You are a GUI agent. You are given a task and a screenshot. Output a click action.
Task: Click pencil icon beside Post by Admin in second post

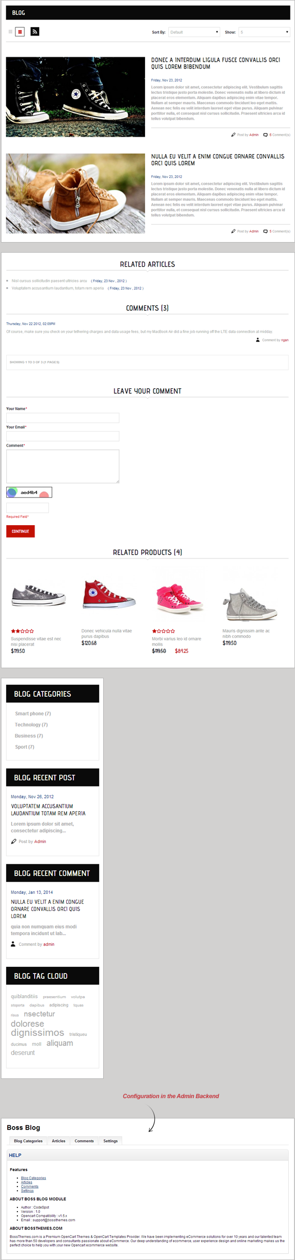click(x=233, y=231)
